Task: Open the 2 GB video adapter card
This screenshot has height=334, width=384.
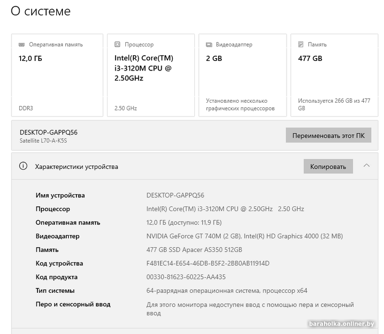Action: click(242, 75)
